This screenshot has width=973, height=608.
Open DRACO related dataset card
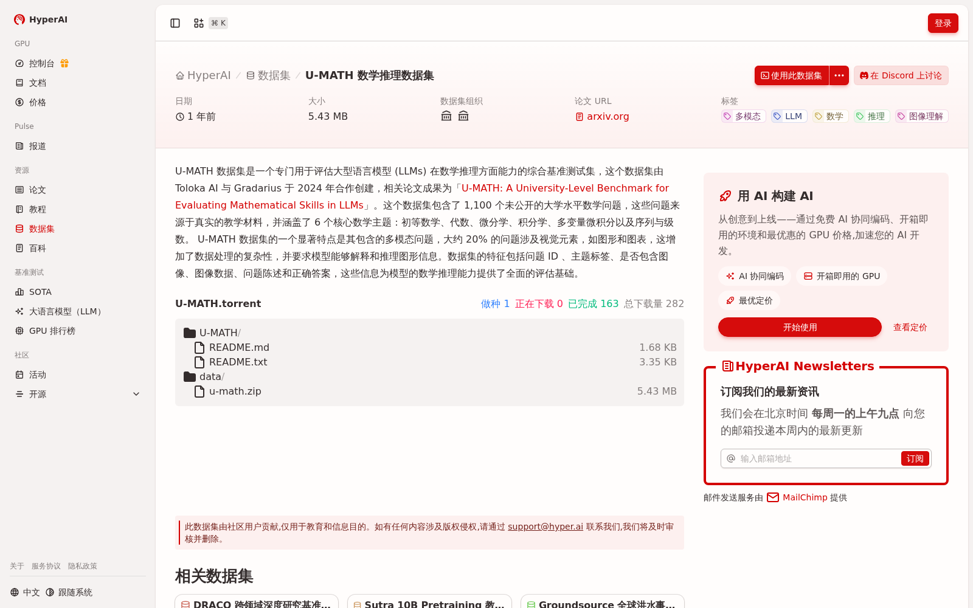point(257,602)
